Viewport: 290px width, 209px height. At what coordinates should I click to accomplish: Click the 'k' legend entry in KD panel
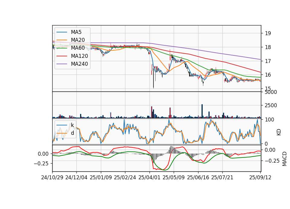pyautogui.click(x=72, y=125)
